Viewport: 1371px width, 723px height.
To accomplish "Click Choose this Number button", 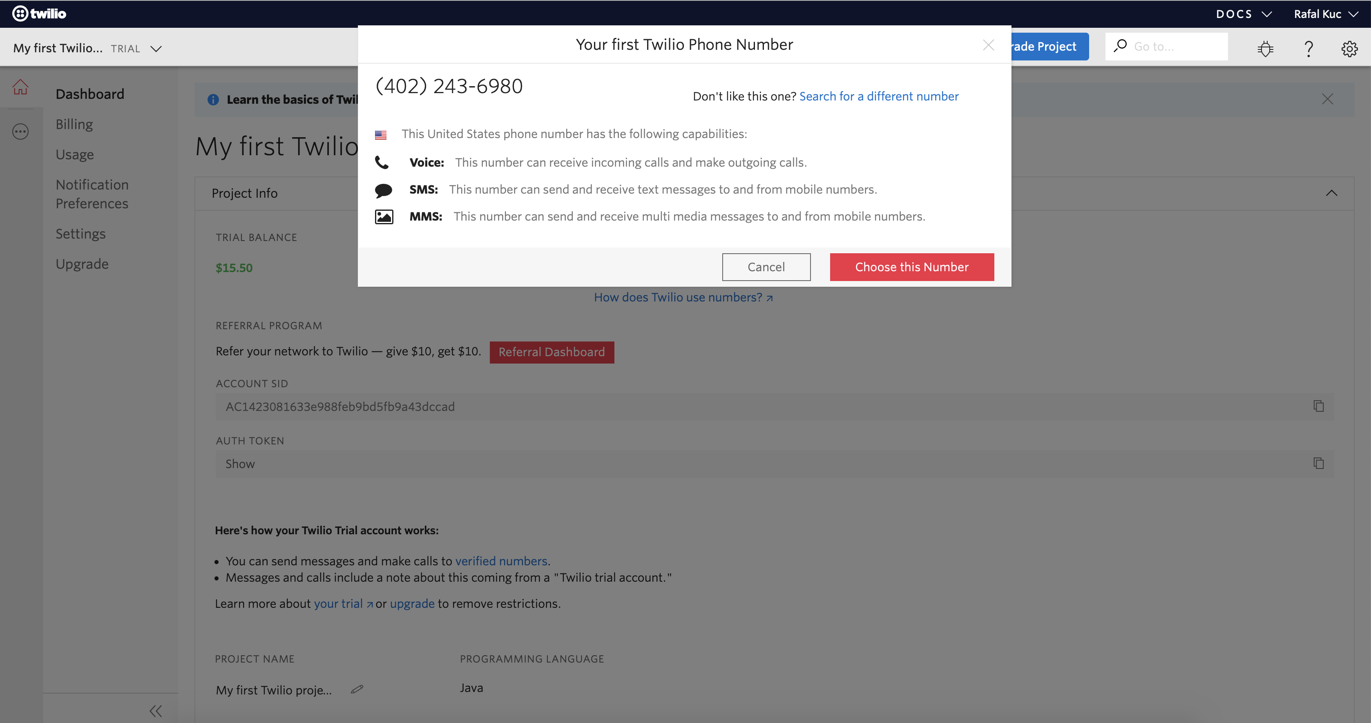I will click(912, 267).
